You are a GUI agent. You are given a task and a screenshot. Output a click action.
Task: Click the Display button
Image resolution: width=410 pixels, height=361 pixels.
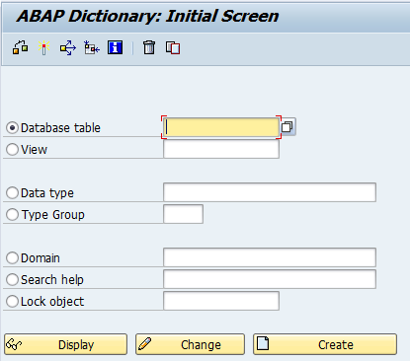click(x=65, y=344)
